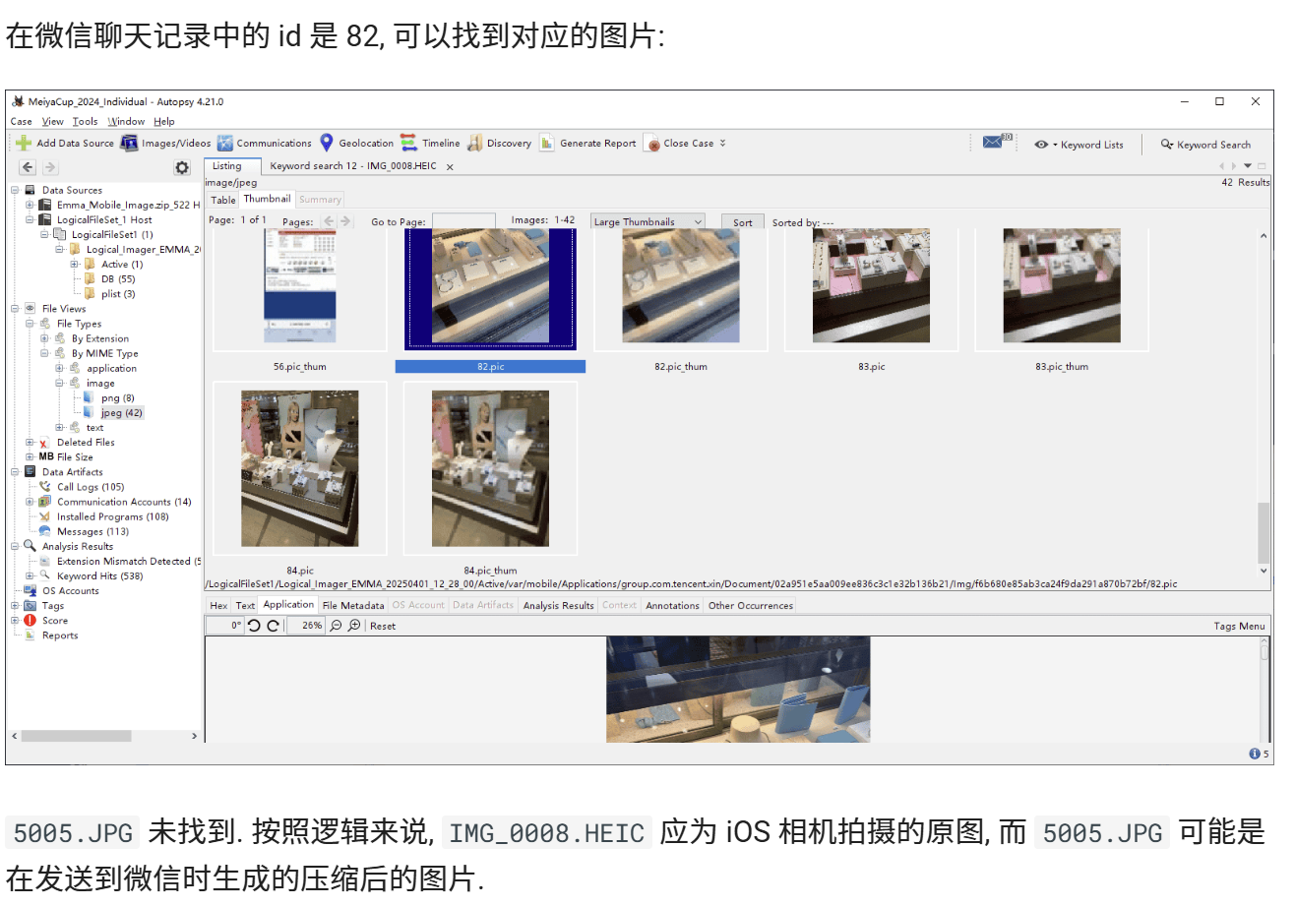
Task: Click the Sort button above thumbnails
Action: click(742, 221)
